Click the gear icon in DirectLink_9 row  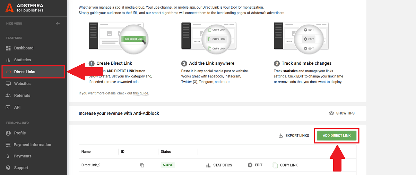tap(250, 165)
